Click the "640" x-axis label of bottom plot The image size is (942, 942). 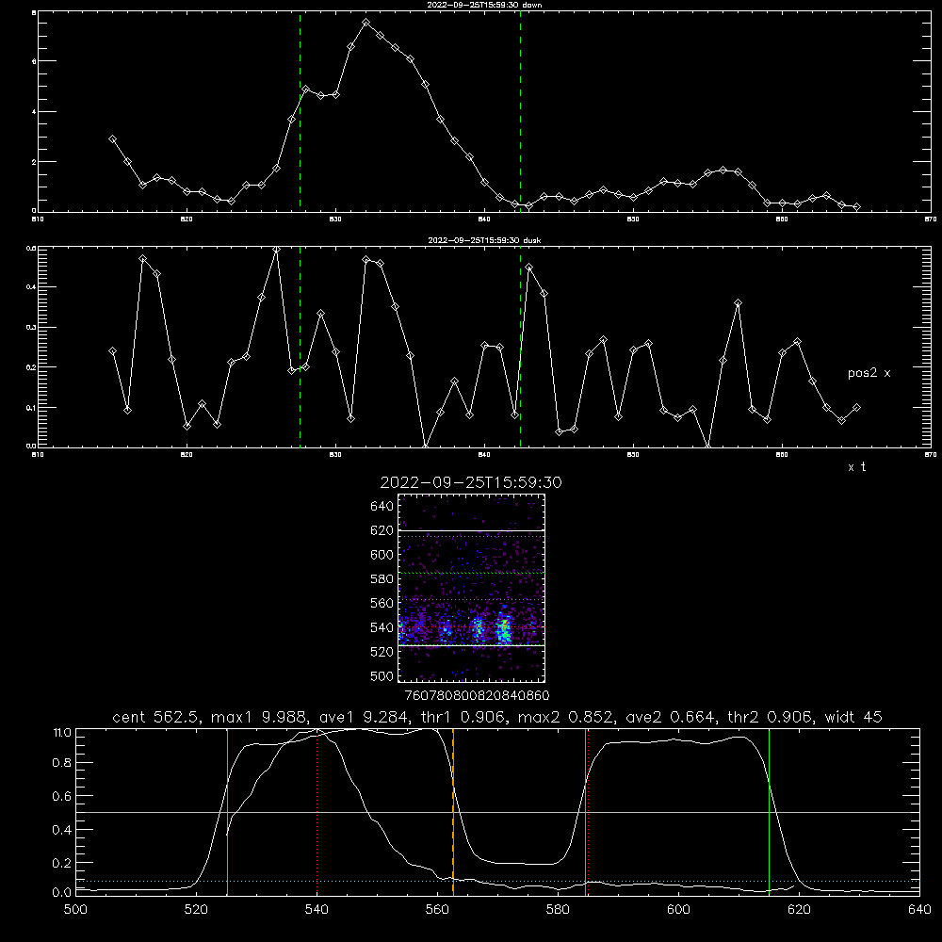click(919, 910)
